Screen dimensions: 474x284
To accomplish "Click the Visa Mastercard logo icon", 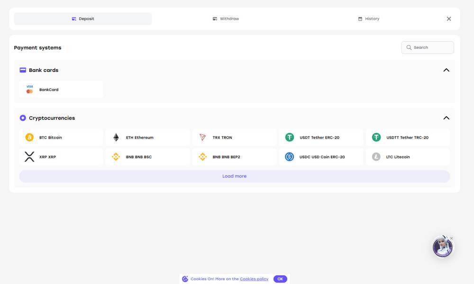I will tap(29, 89).
